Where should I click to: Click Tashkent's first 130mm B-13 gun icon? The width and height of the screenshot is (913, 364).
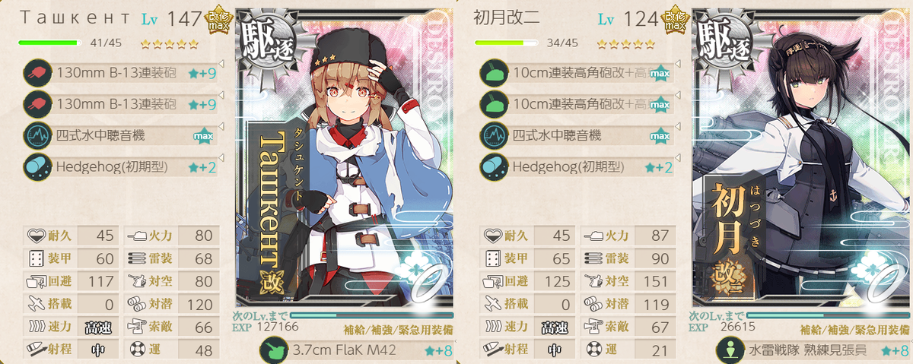(36, 74)
